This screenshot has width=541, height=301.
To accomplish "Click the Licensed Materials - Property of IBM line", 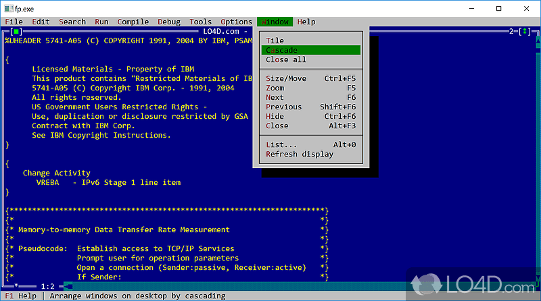I will (x=113, y=70).
